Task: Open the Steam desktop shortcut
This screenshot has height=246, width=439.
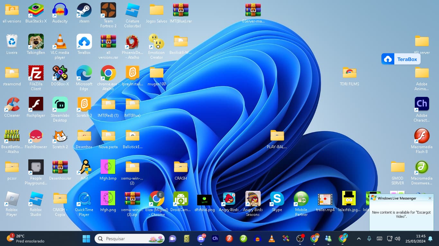Action: tap(84, 11)
